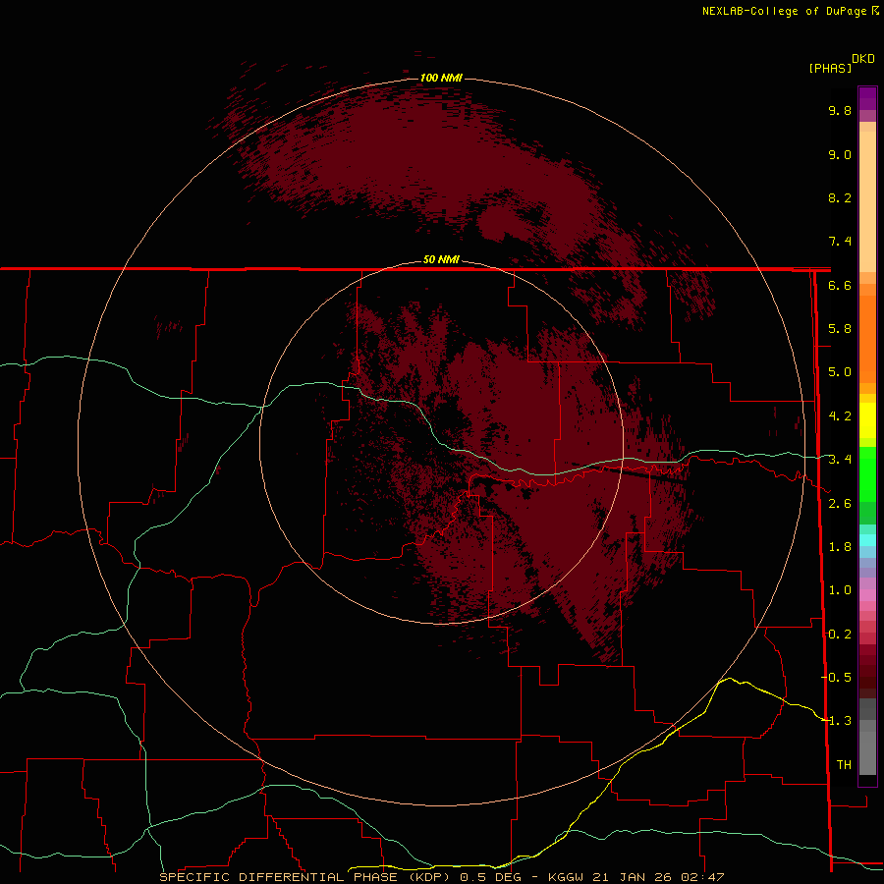This screenshot has width=884, height=884.
Task: Click the KGGW radar site identifier
Action: point(566,877)
